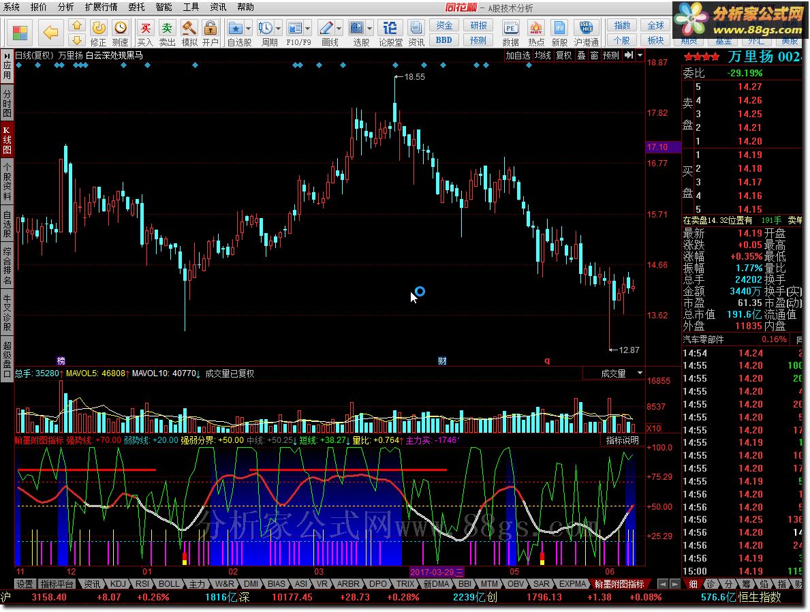Switch to the BOLL indicator tab

[x=169, y=583]
